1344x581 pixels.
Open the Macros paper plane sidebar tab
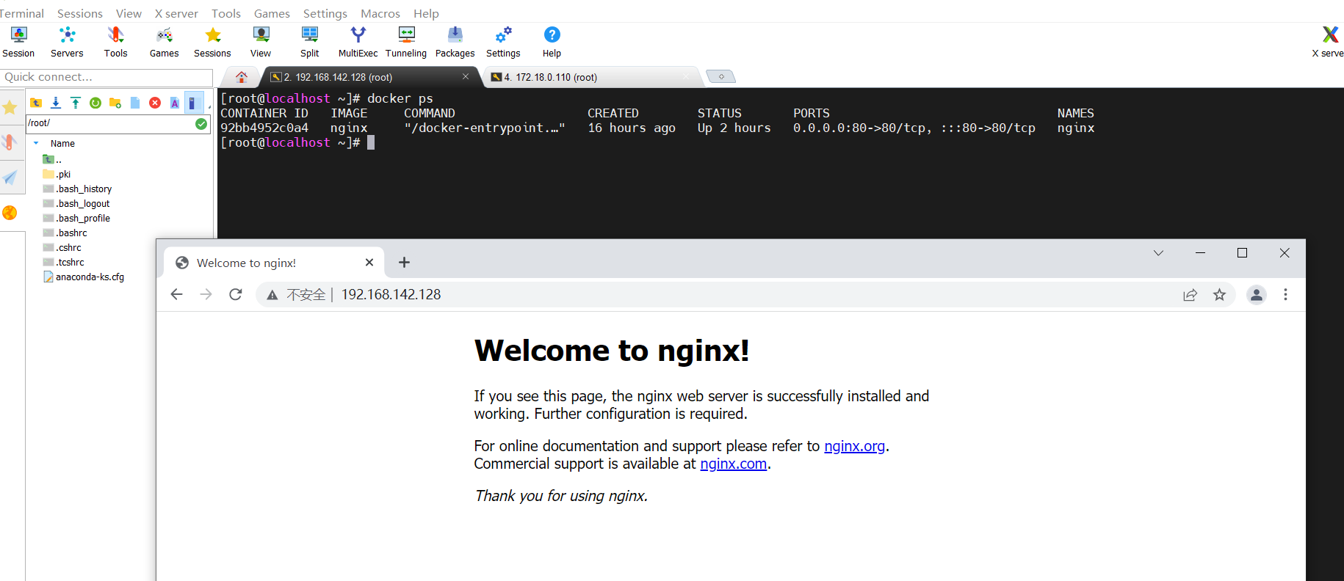[10, 178]
